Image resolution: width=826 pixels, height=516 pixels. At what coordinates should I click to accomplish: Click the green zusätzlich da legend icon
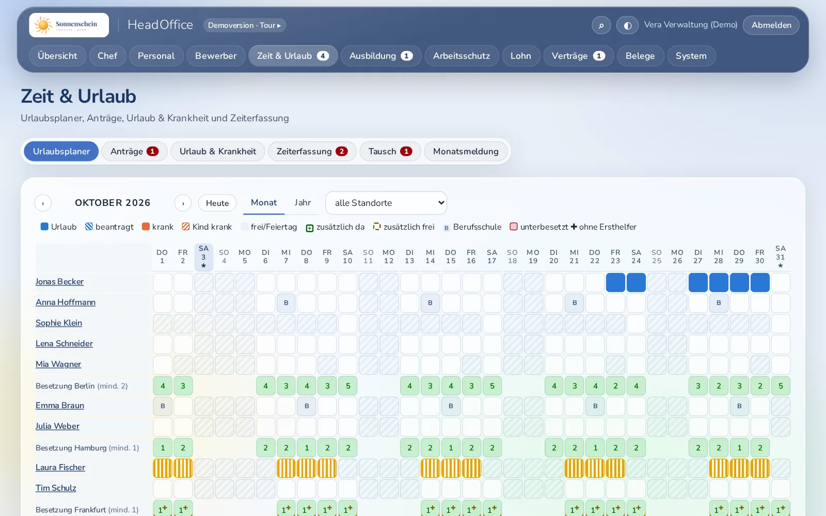point(310,228)
